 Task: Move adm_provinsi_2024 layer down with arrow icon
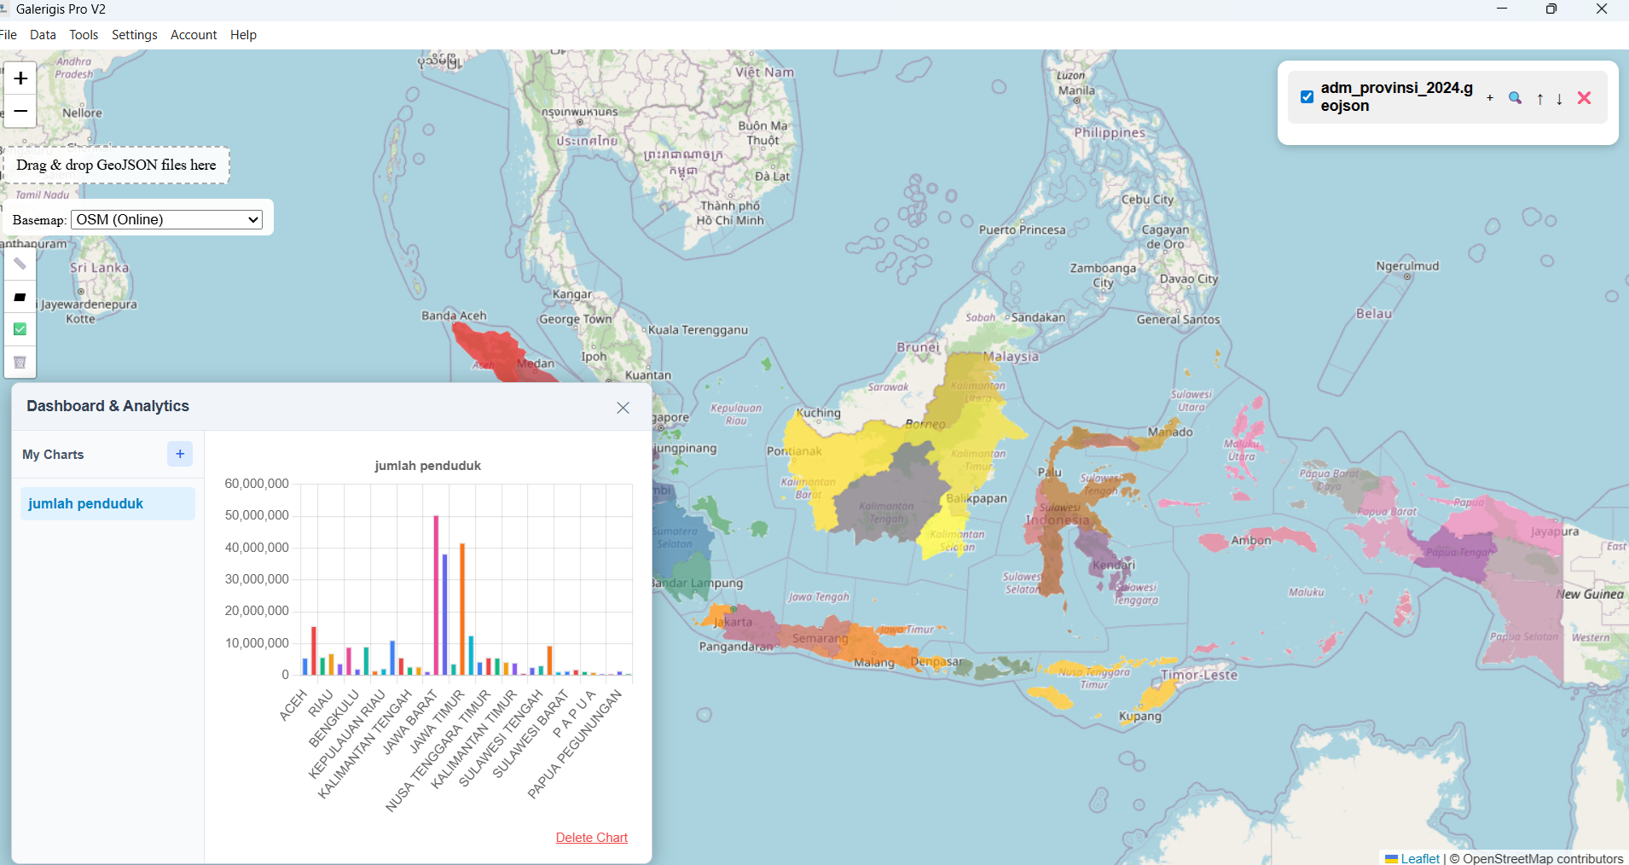[1559, 99]
